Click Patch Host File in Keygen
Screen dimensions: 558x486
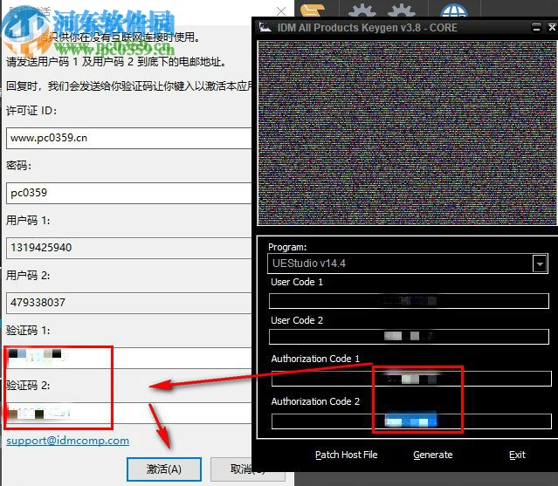click(x=347, y=455)
